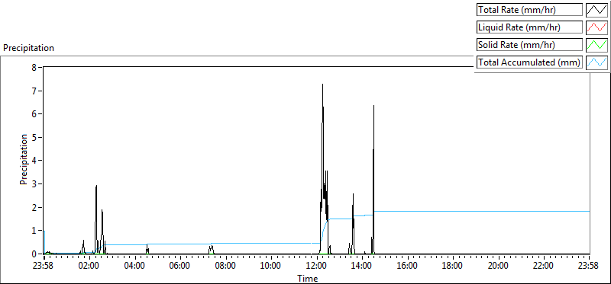Click the y-axis value 7
The width and height of the screenshot is (611, 284).
34,91
